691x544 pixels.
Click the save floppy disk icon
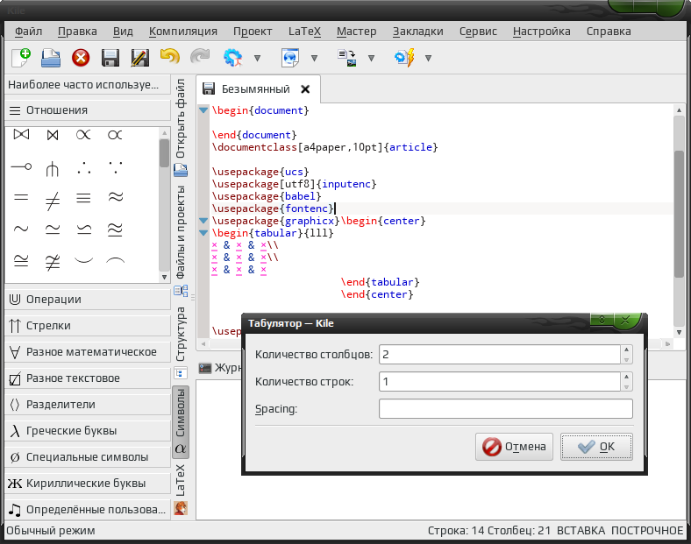coord(110,58)
